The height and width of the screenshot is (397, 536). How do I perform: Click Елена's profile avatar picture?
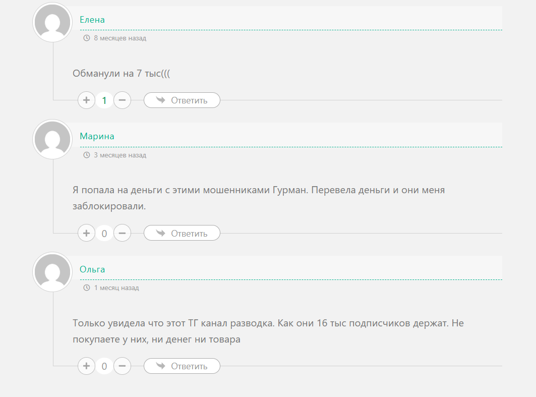[x=52, y=22]
